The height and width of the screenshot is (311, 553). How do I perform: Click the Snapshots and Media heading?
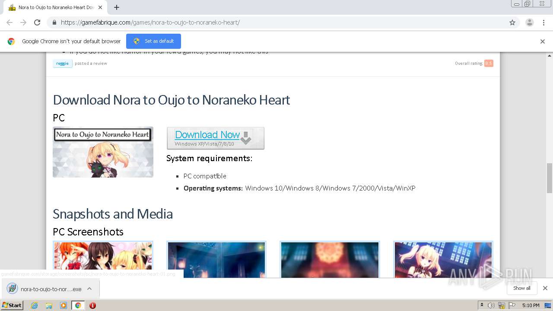(x=113, y=214)
